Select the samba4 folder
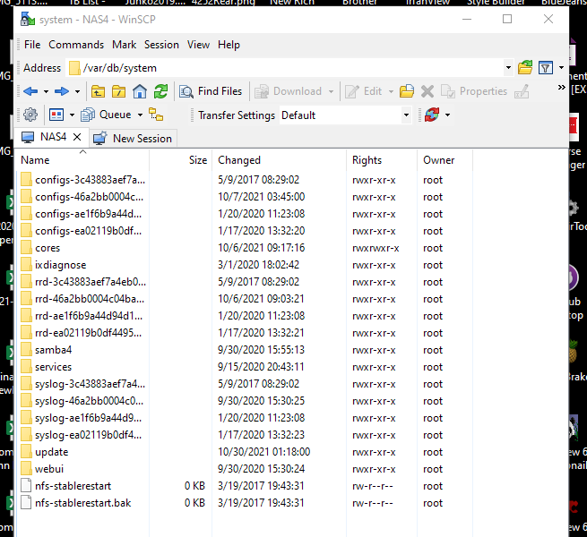Viewport: 587px width, 537px height. pyautogui.click(x=54, y=350)
